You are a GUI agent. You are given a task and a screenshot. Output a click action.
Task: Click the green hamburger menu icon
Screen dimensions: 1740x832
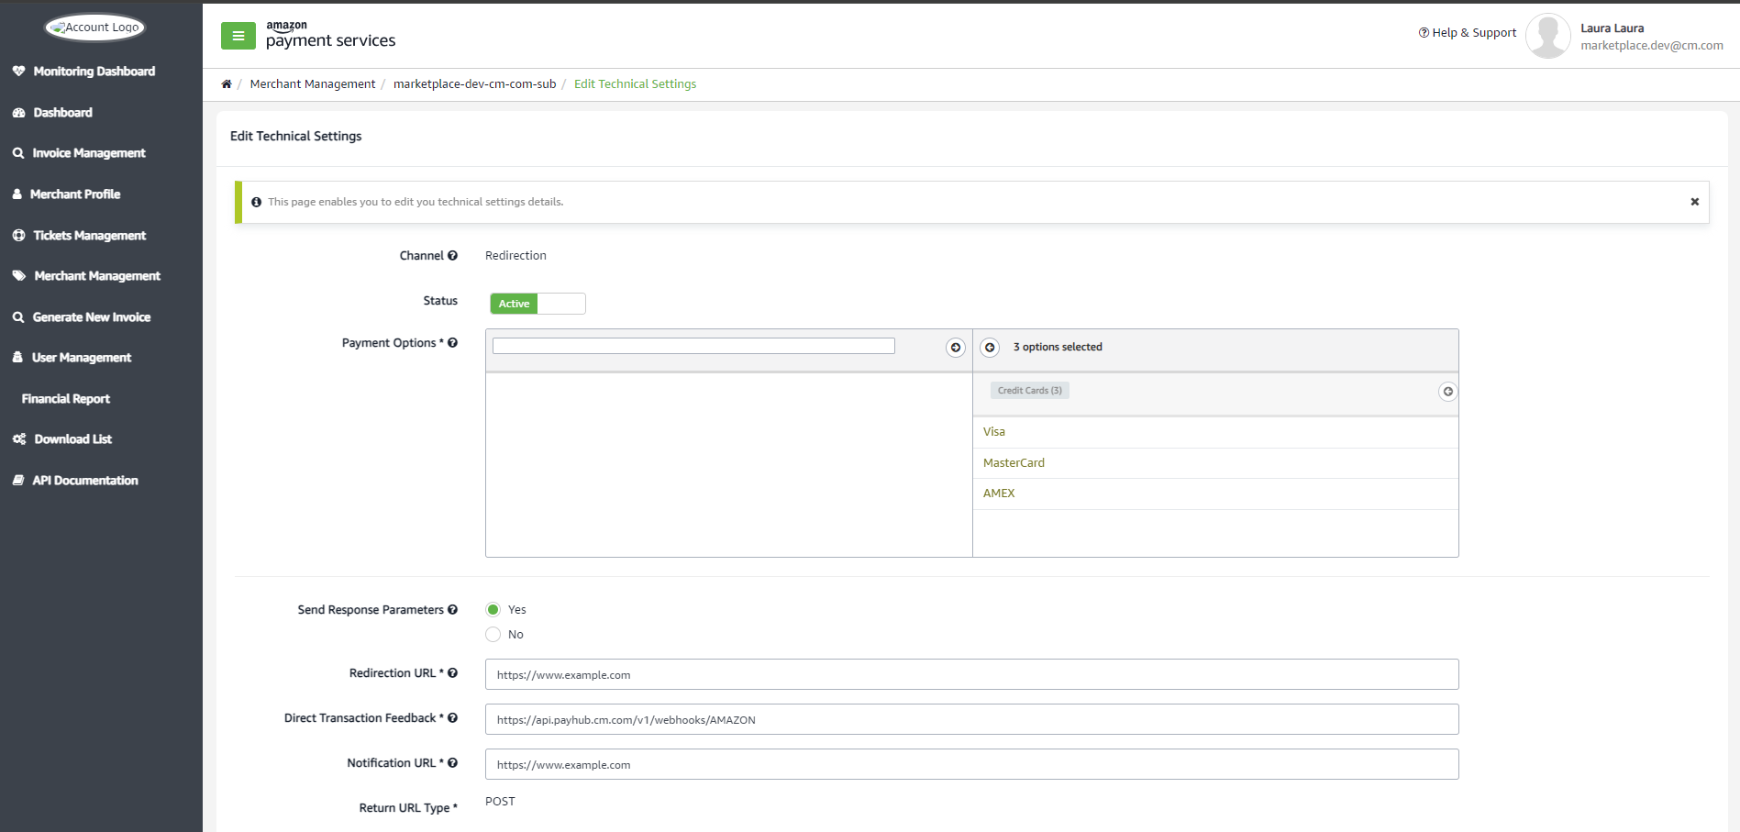click(238, 36)
